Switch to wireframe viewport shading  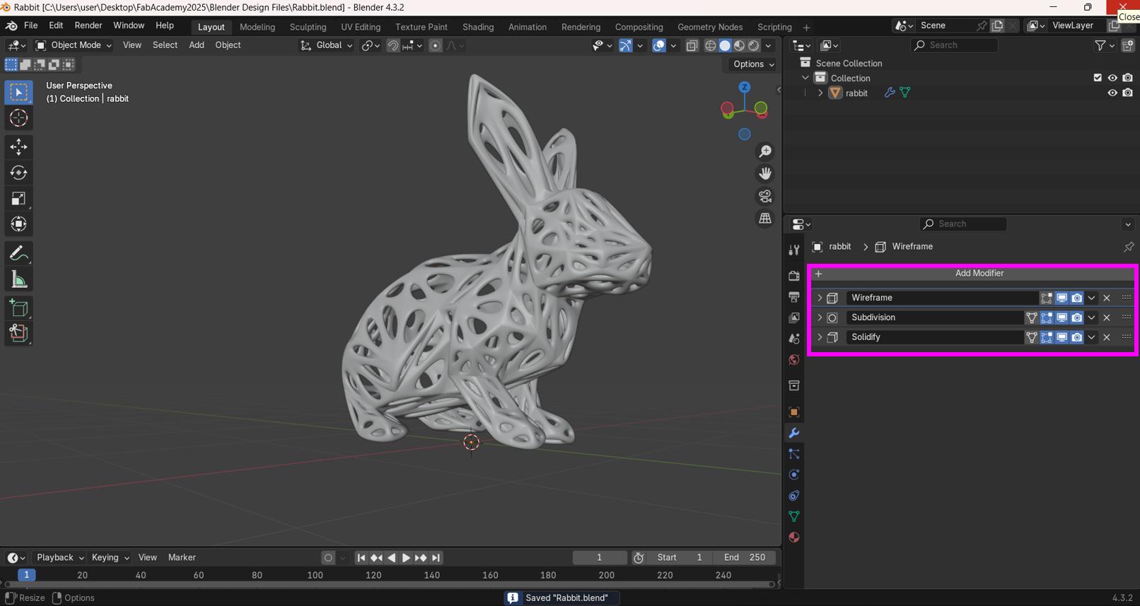point(711,45)
